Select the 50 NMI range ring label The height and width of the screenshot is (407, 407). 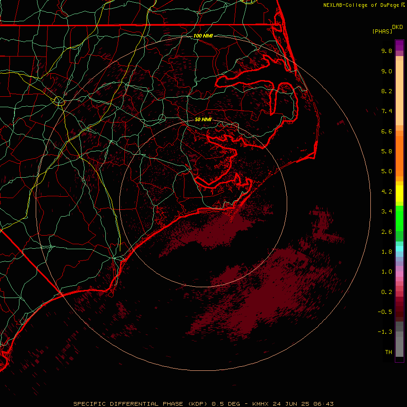click(203, 119)
